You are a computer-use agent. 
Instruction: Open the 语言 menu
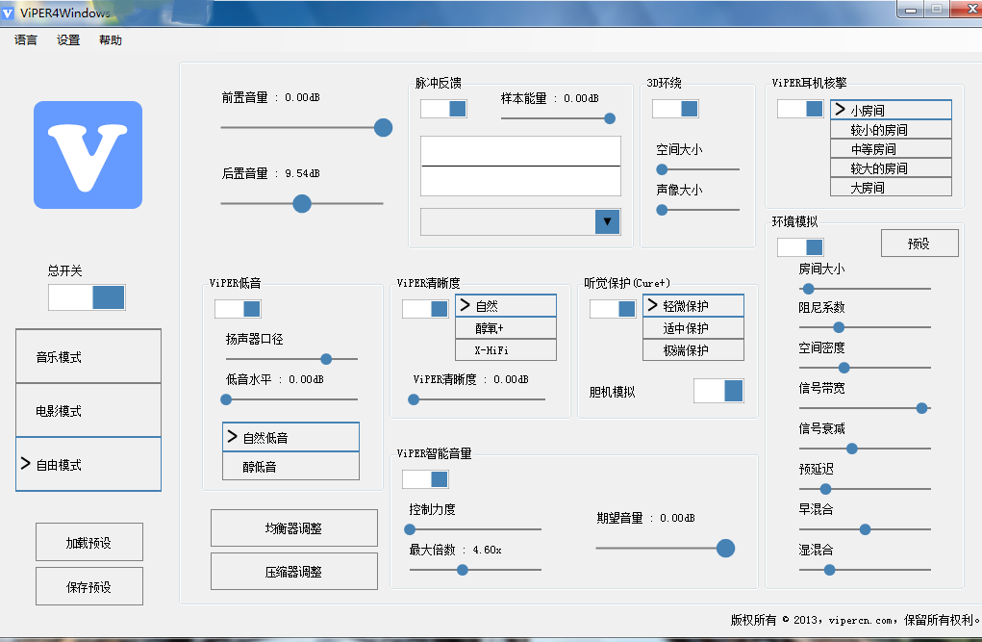point(26,40)
